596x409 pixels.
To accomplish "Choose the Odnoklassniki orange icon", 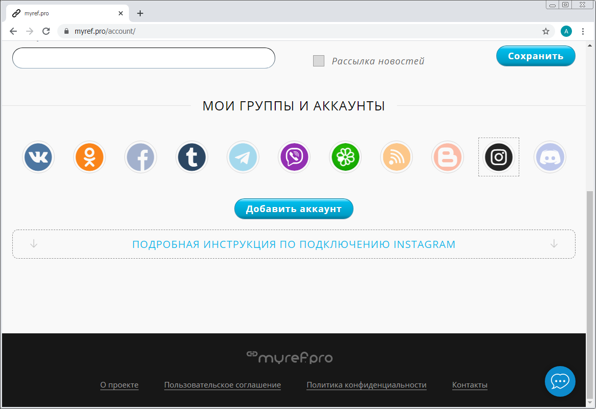I will coord(90,157).
